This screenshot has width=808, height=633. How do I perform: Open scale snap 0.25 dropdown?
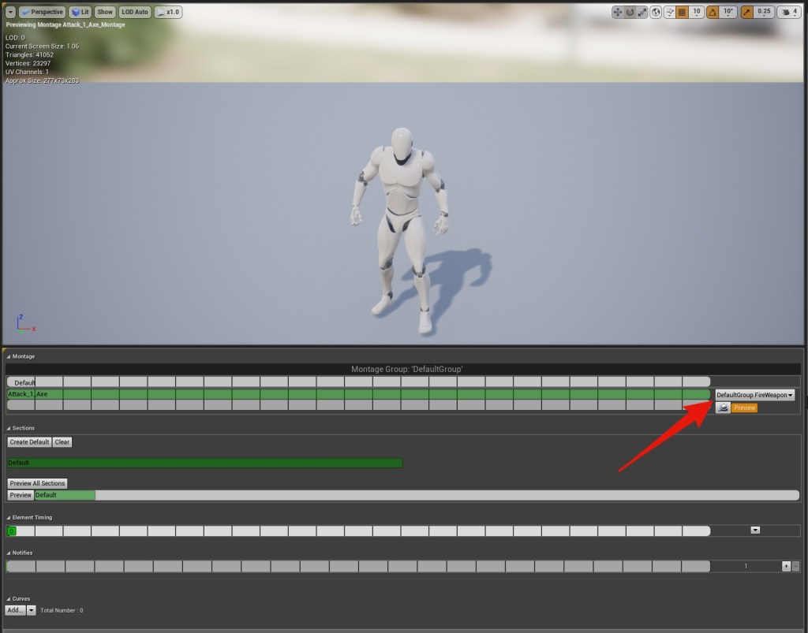coord(764,12)
